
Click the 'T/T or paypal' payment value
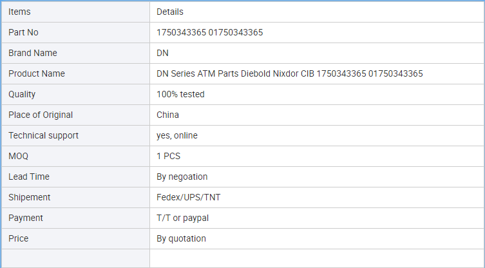point(182,218)
